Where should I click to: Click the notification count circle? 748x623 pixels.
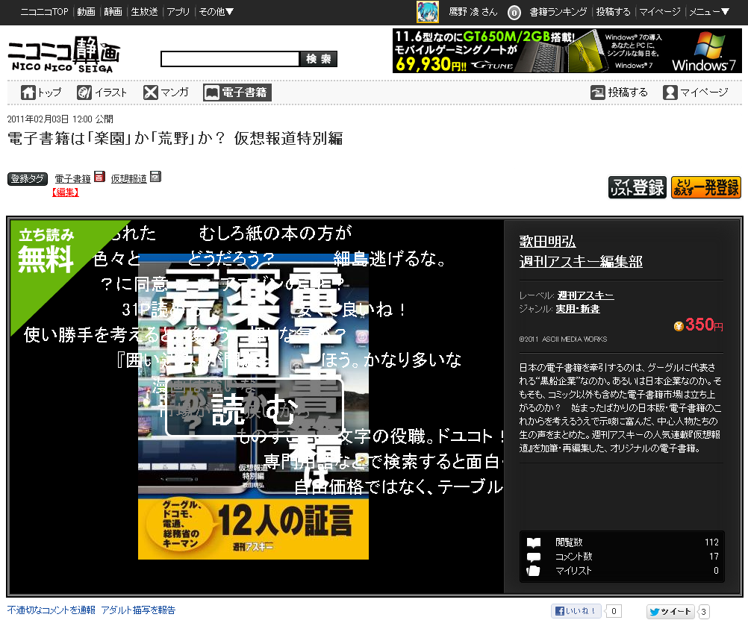(514, 13)
